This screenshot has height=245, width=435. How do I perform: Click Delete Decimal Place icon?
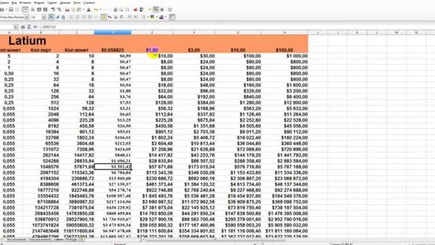[122, 17]
